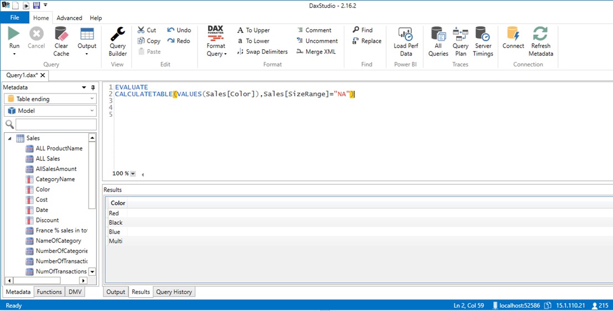
Task: Click the save icon in title bar
Action: coord(37,5)
